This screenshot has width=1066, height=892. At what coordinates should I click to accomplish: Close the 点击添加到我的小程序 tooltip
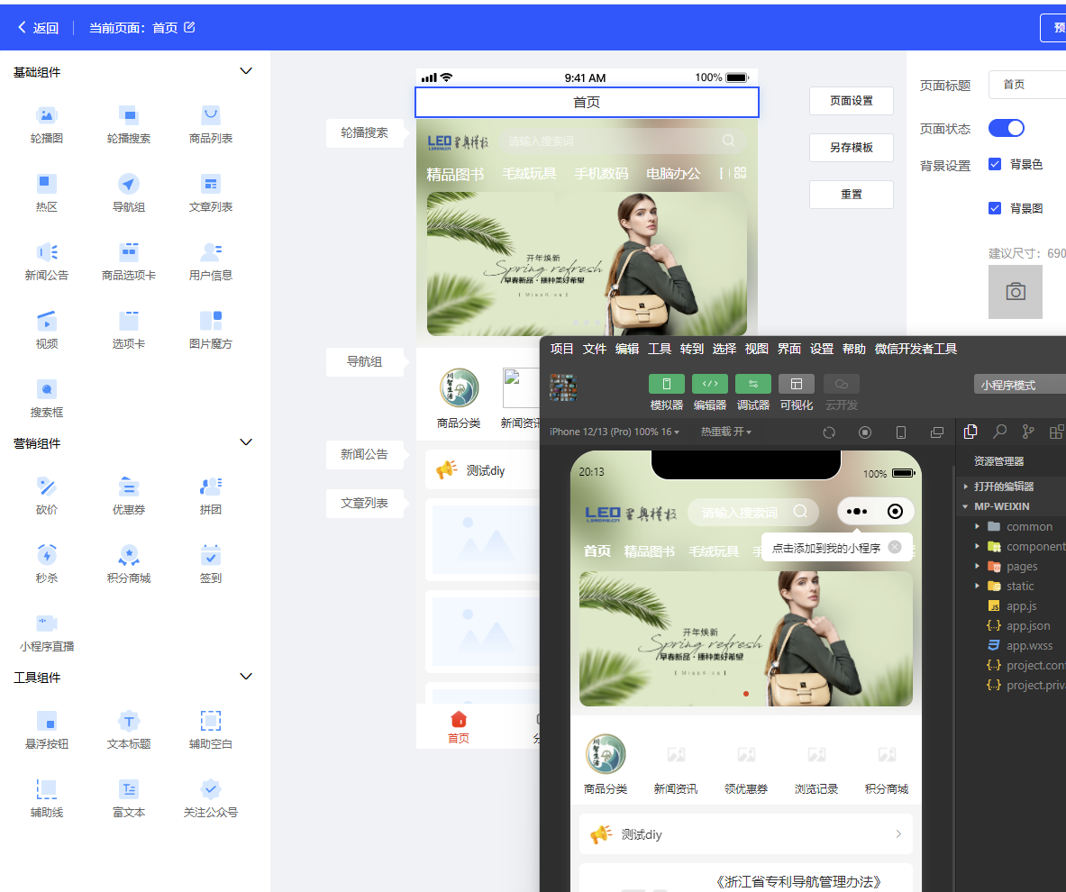[895, 547]
